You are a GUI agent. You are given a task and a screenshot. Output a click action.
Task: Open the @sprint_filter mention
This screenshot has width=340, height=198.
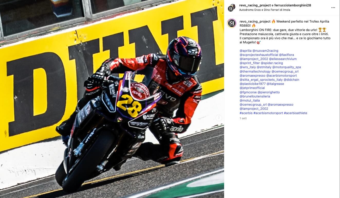[x=250, y=63]
